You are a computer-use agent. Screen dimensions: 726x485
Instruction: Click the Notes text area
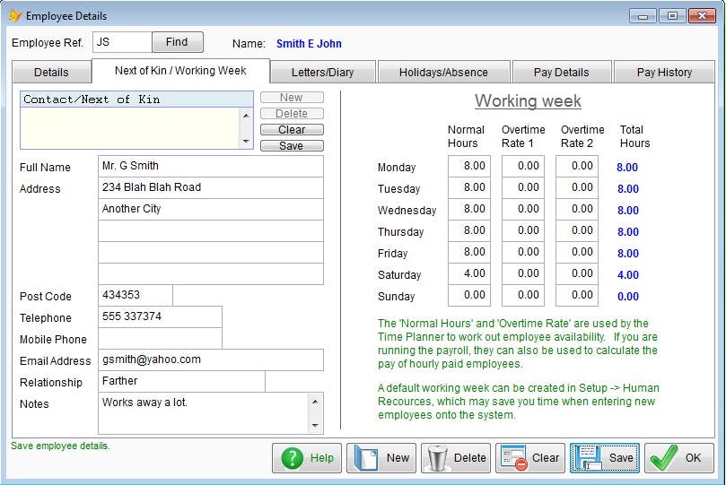pos(203,413)
